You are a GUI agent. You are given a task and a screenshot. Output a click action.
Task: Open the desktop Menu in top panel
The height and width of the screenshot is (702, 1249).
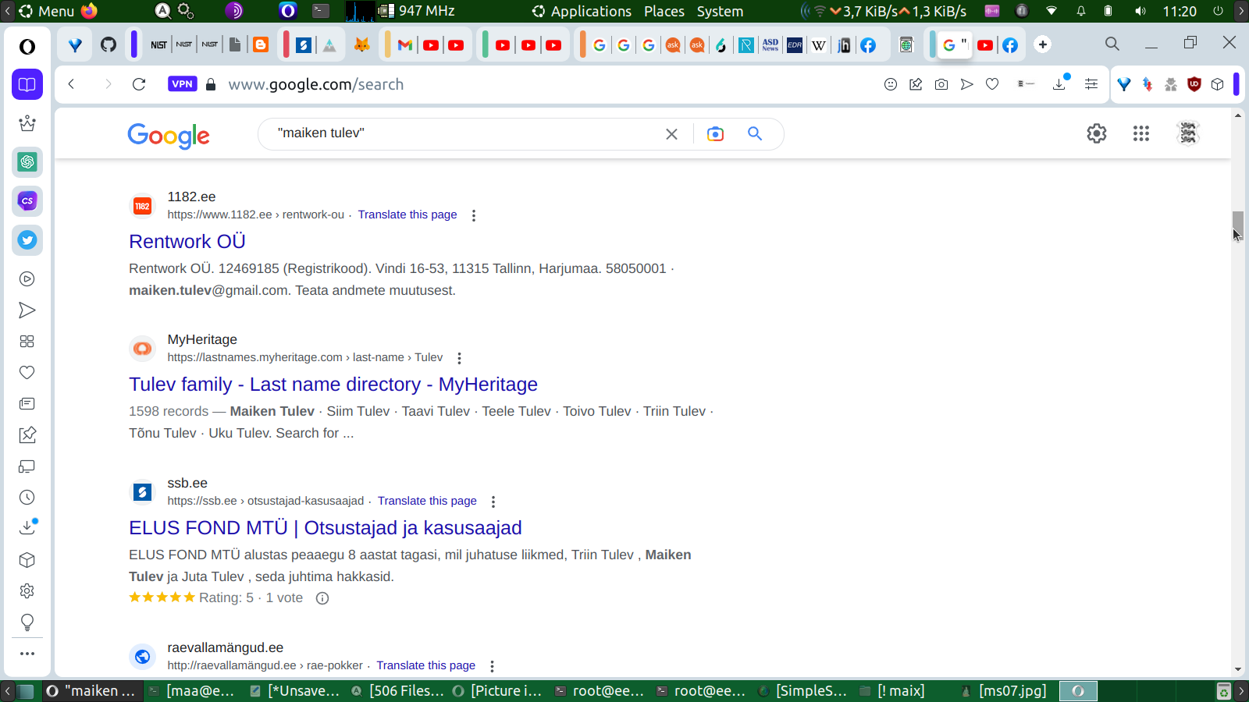tap(47, 11)
